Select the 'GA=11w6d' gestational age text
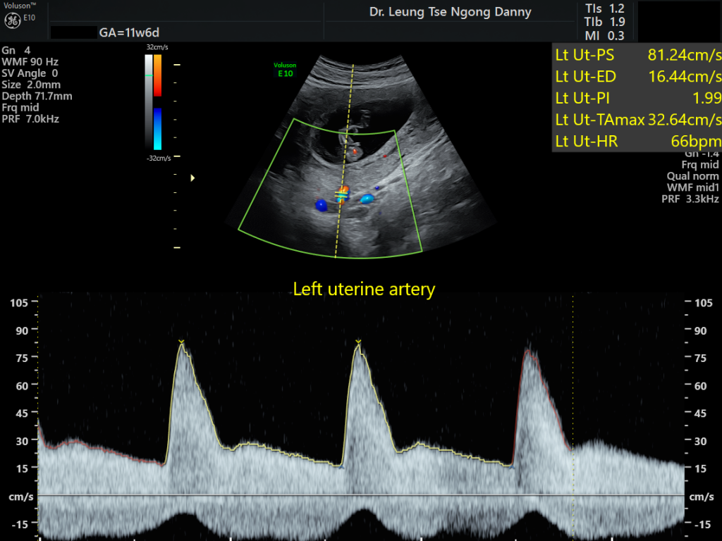722x541 pixels. [130, 32]
